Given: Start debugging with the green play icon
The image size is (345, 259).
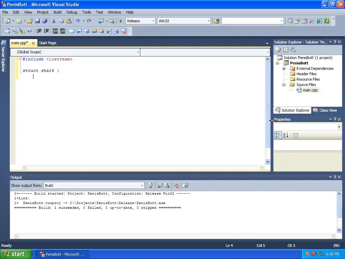Looking at the screenshot, I should click(x=121, y=21).
